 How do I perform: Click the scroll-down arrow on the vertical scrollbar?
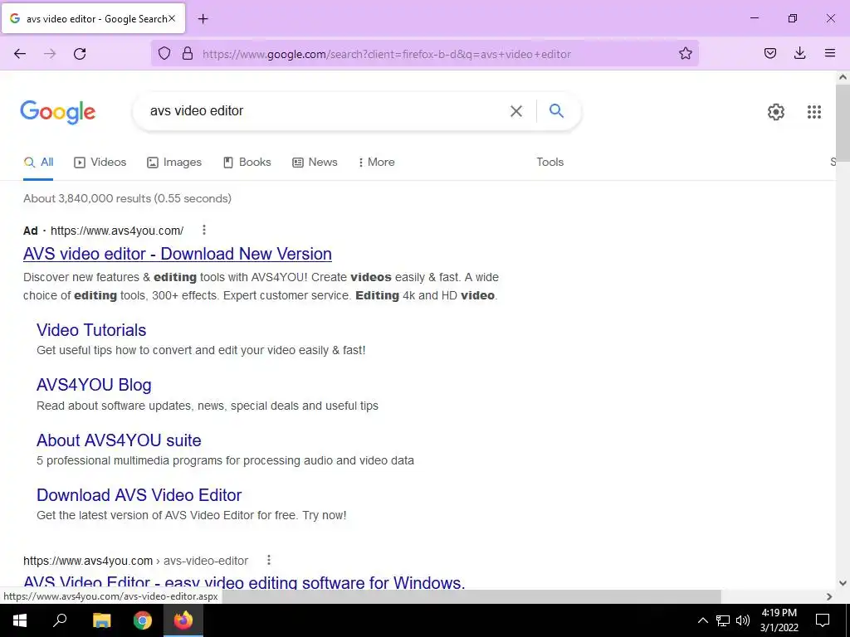(x=843, y=583)
